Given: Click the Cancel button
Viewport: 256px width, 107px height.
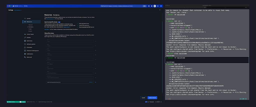Looking at the screenshot, I should pos(143,97).
